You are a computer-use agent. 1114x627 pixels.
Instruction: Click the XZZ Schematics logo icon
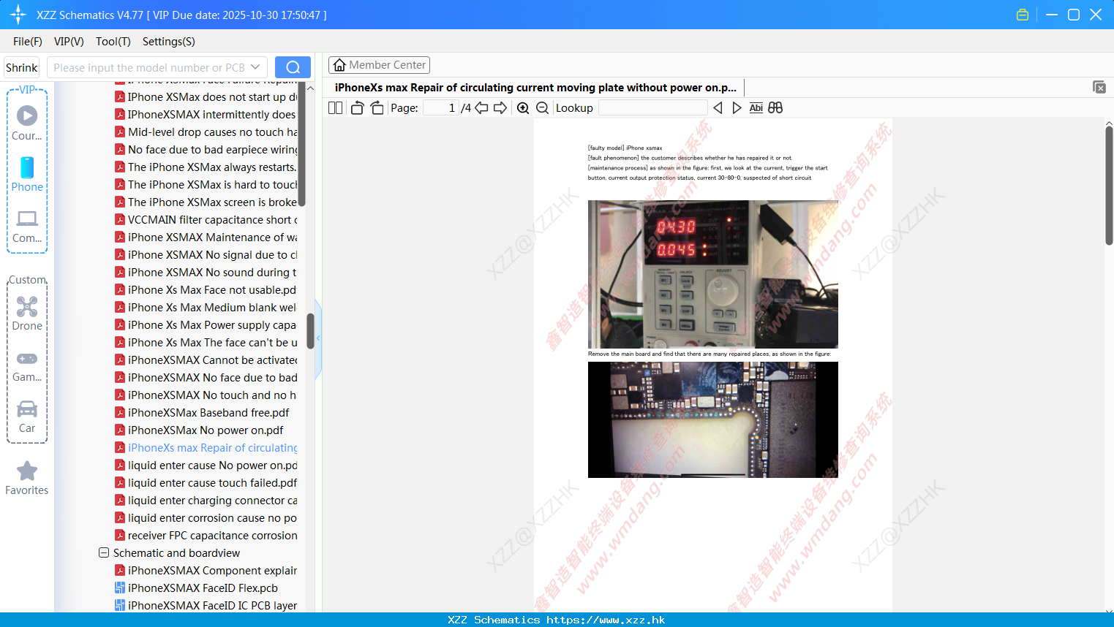(x=18, y=15)
